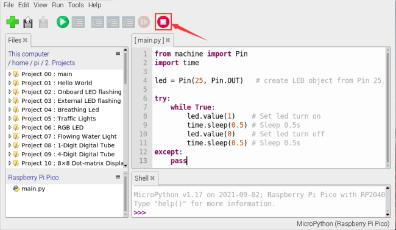This screenshot has width=396, height=230.
Task: Click This computer link
Action: [x=29, y=54]
